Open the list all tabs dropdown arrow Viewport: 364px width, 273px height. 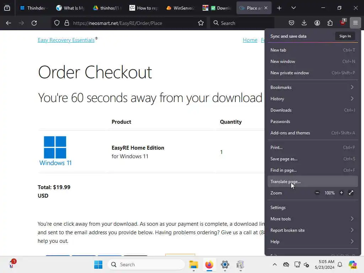coord(293,8)
